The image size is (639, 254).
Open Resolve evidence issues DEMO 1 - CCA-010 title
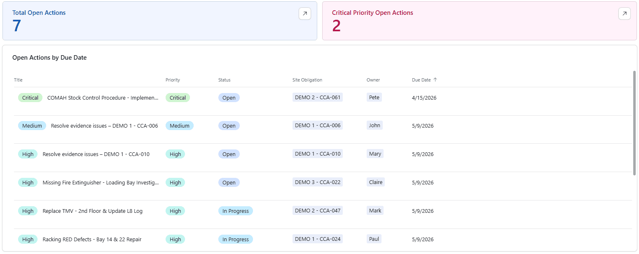tap(96, 154)
